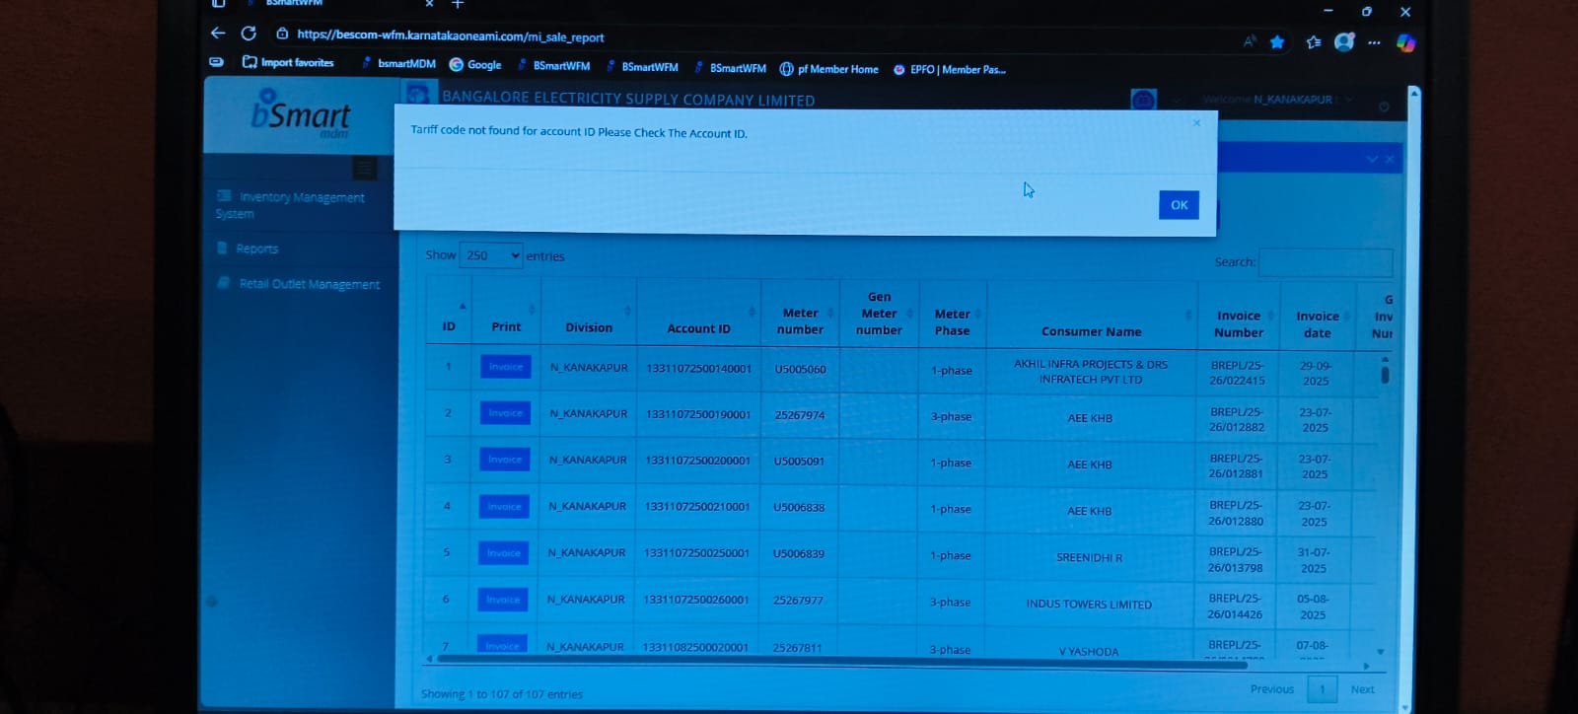The width and height of the screenshot is (1578, 714).
Task: Open Retail Outlet Management menu
Action: click(x=299, y=284)
